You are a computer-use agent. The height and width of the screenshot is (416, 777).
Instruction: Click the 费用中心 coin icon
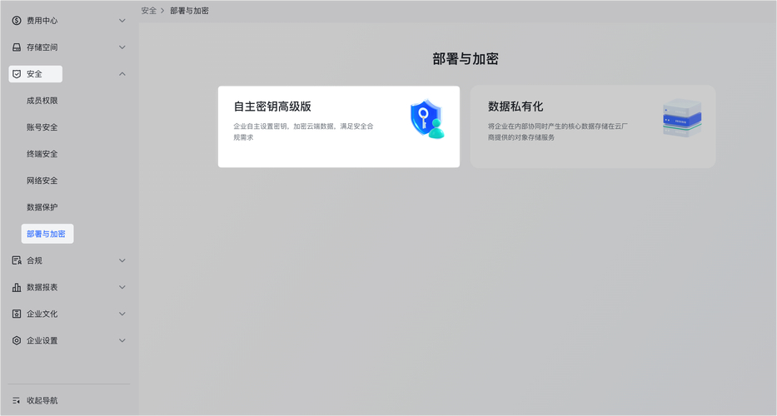click(x=17, y=20)
